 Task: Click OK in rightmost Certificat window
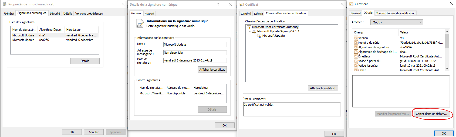(x=444, y=133)
